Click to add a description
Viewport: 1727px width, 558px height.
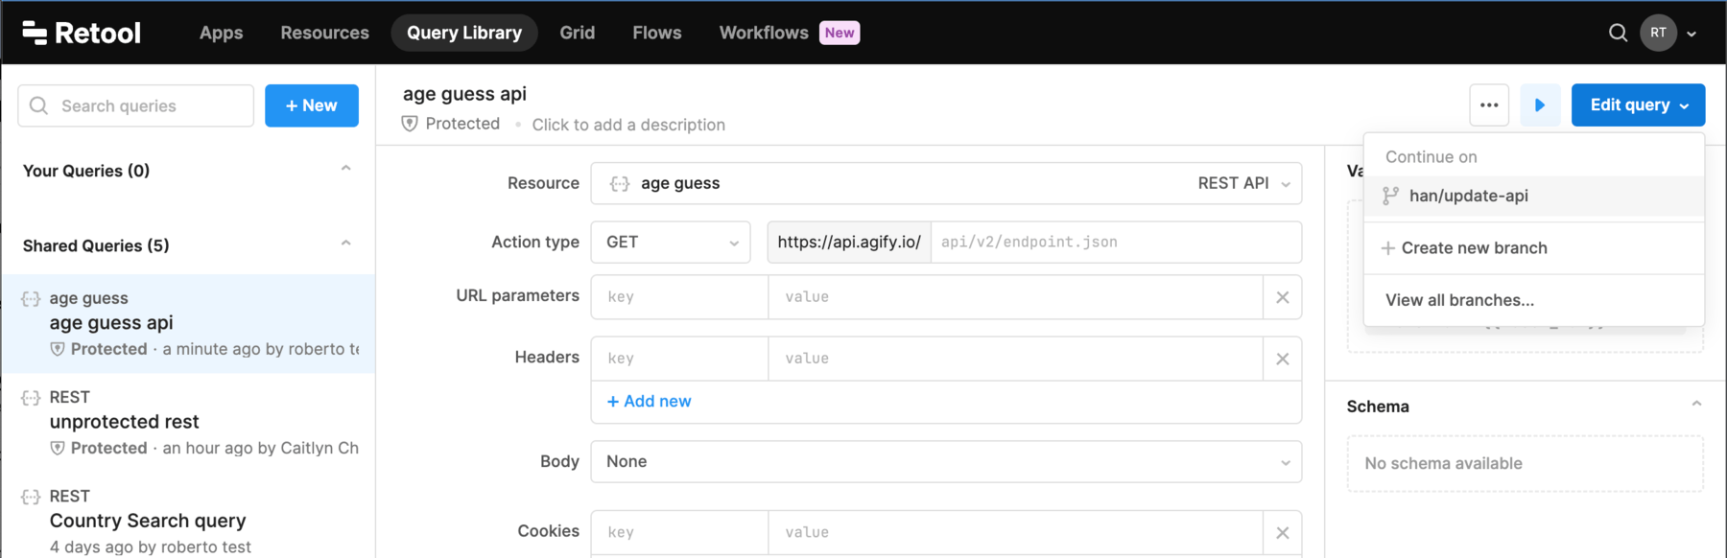coord(628,125)
